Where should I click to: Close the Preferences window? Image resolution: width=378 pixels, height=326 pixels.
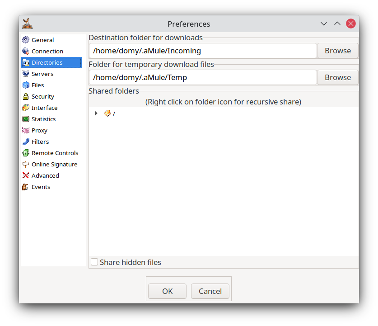[x=351, y=24]
